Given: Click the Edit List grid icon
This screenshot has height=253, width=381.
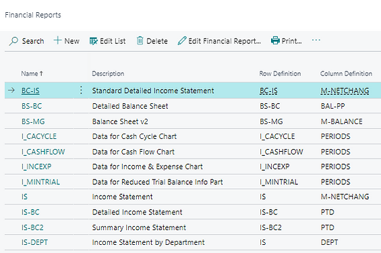Looking at the screenshot, I should pos(93,41).
